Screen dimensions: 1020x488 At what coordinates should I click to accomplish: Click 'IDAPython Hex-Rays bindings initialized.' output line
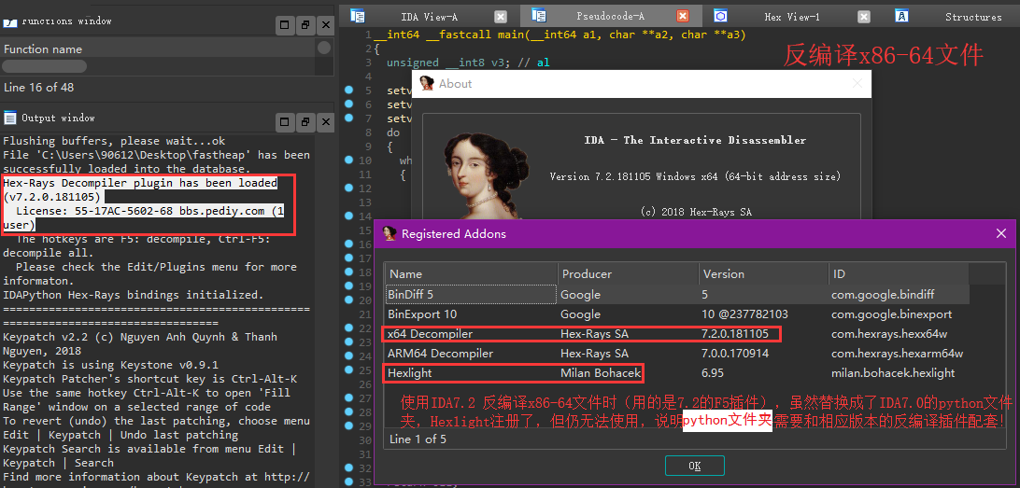[134, 294]
